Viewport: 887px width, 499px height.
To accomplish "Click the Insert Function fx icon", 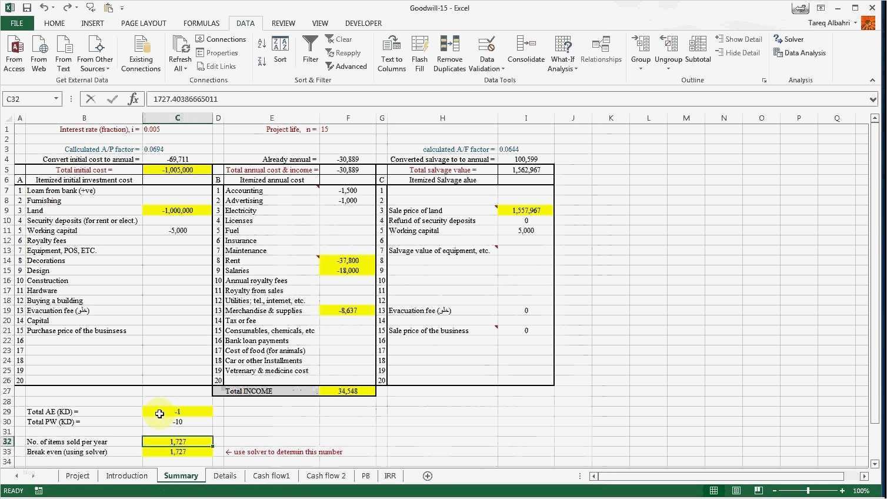I will pyautogui.click(x=134, y=99).
